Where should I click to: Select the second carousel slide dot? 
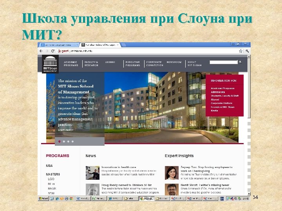click(64, 141)
